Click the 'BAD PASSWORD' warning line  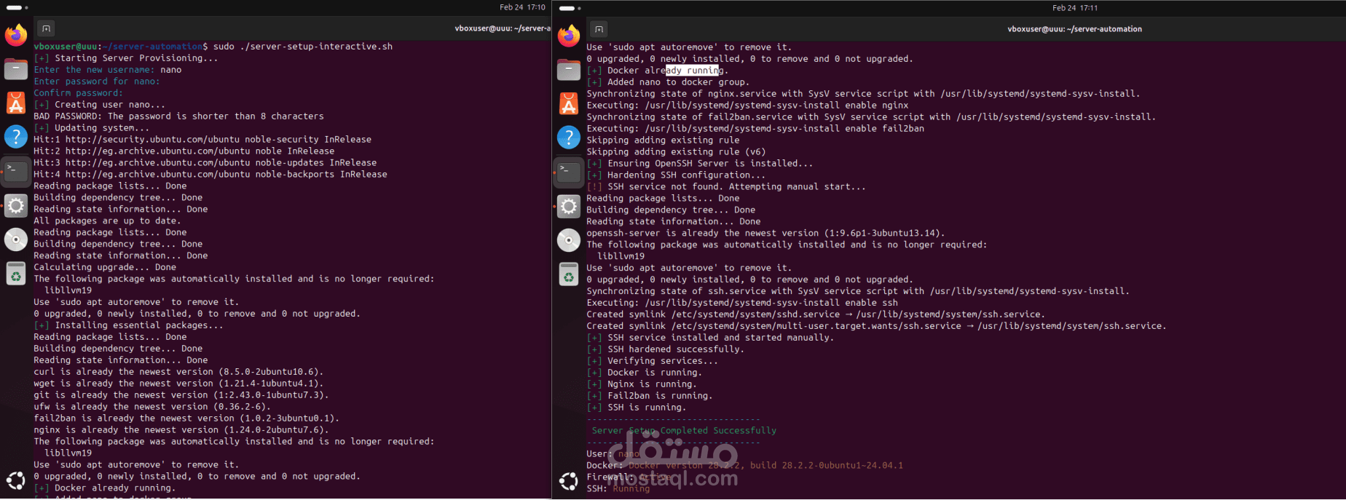coord(178,116)
